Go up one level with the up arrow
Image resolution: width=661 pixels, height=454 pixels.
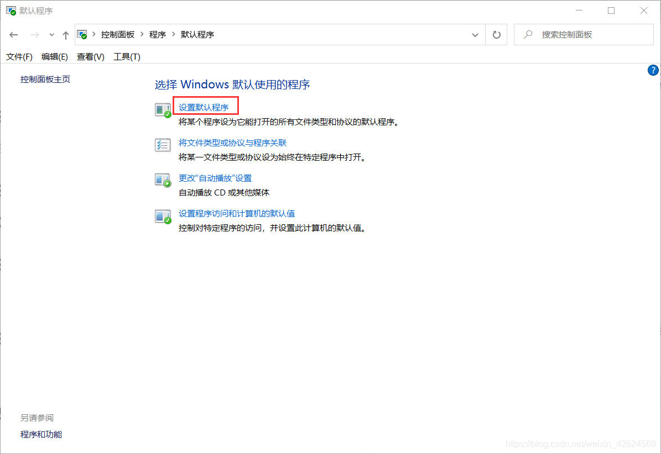(x=65, y=35)
